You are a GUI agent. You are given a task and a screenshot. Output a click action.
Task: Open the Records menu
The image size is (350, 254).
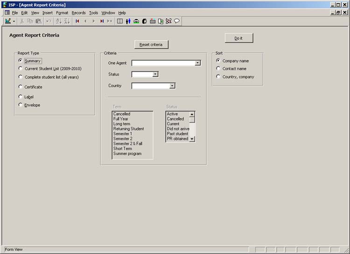click(x=78, y=13)
